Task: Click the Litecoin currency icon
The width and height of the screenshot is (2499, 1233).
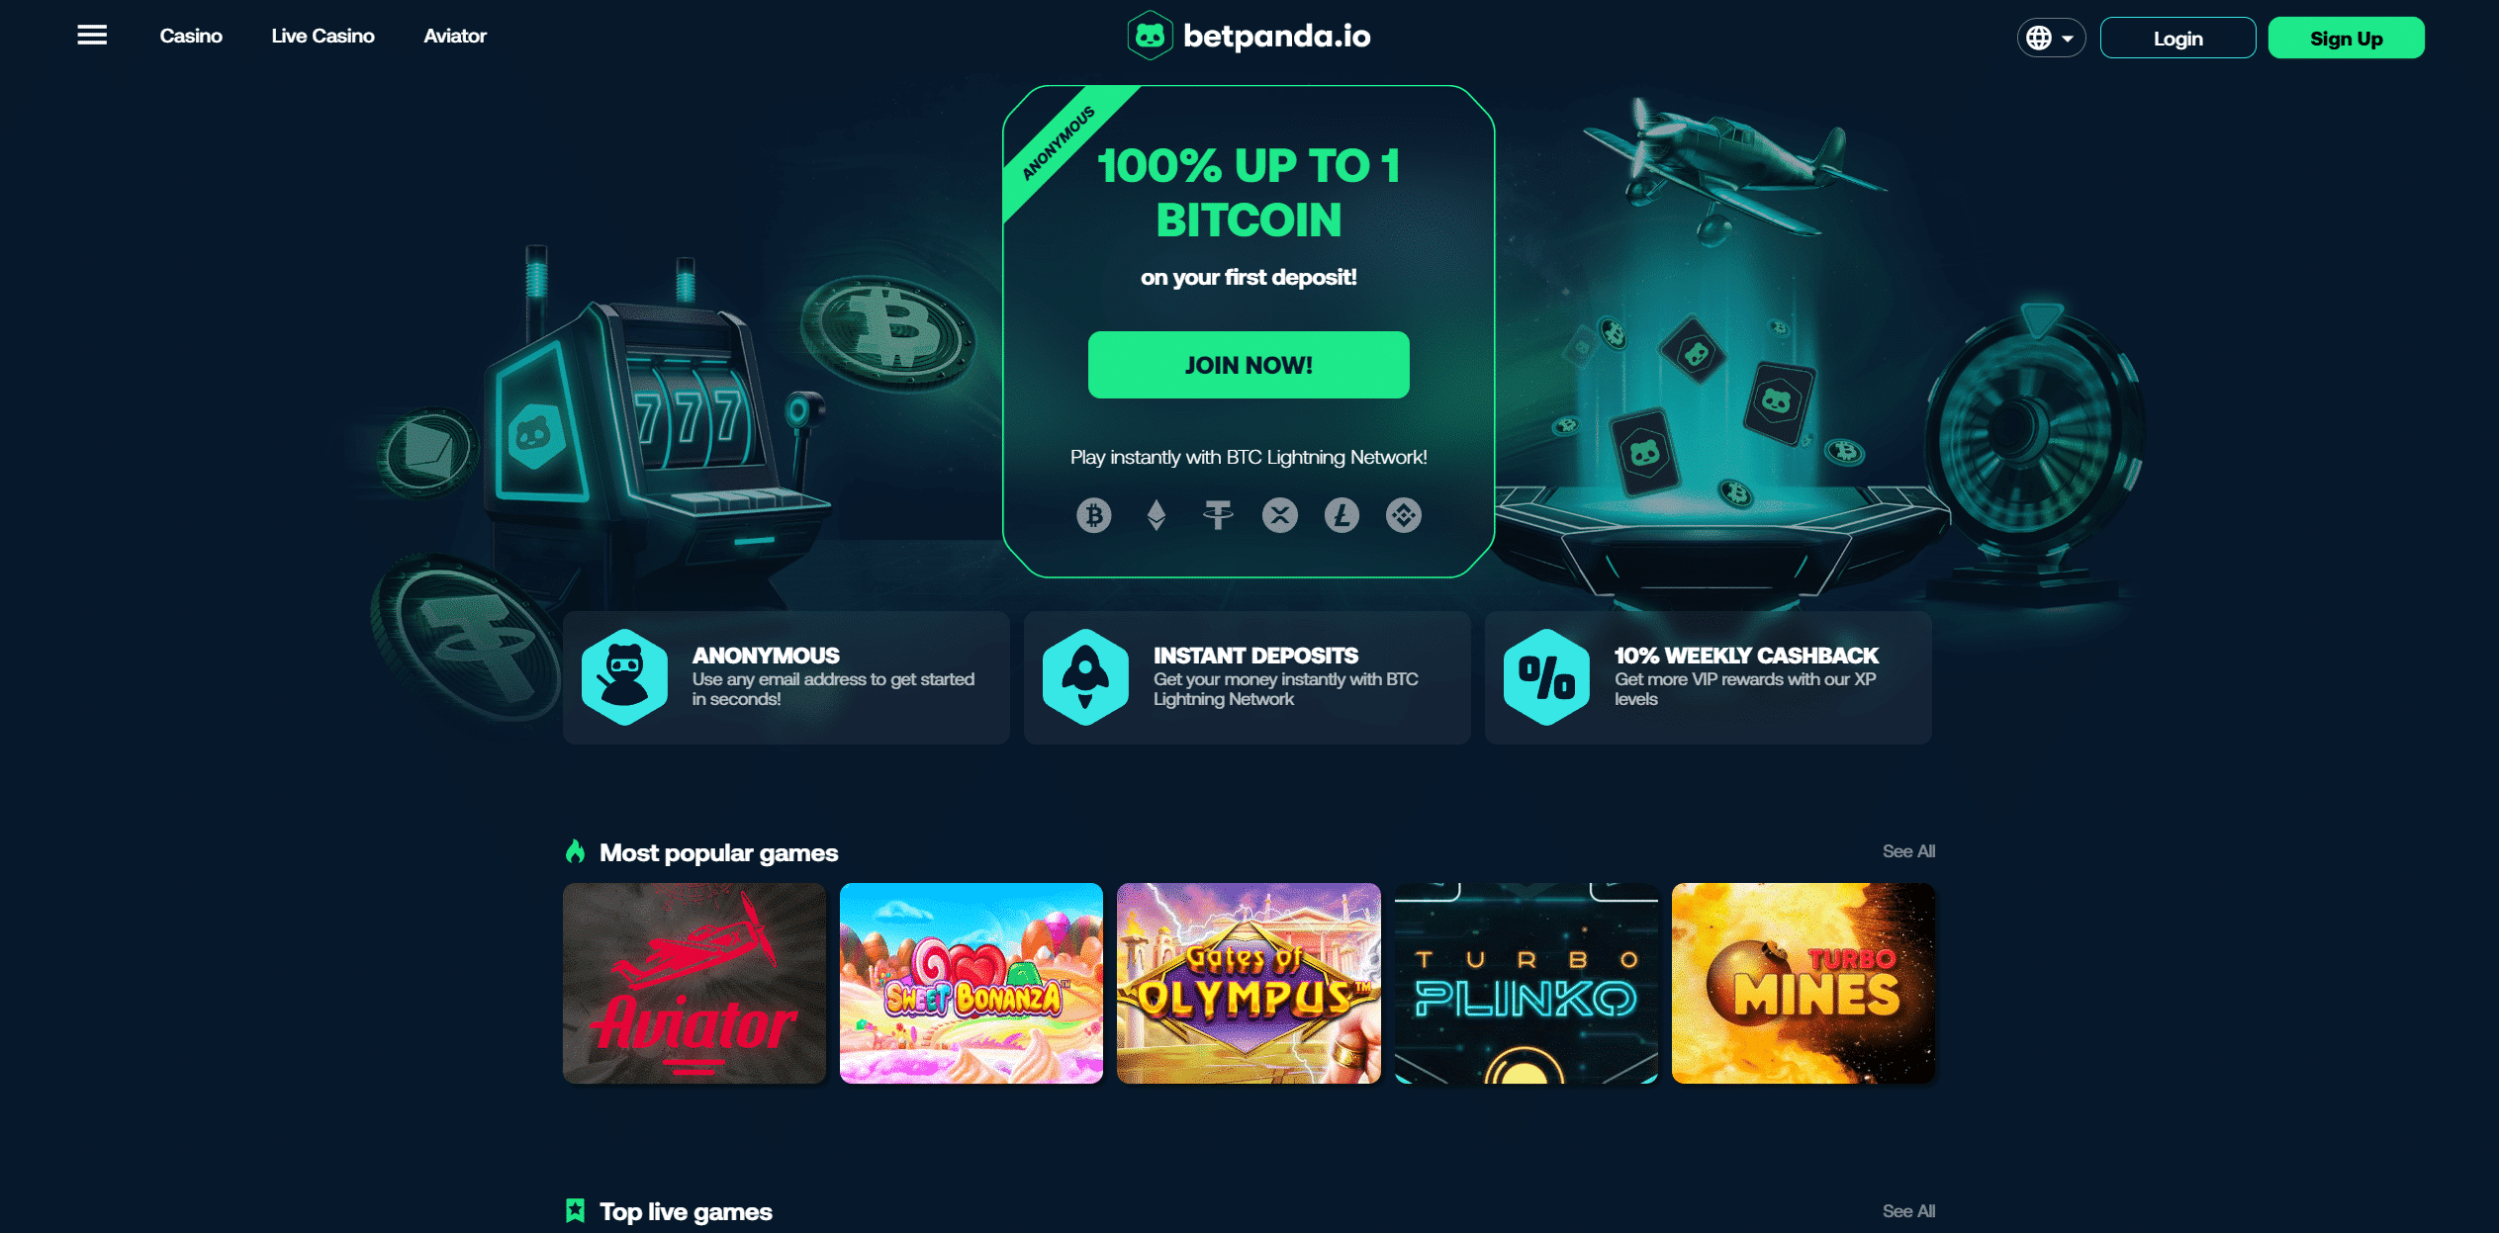Action: click(1342, 515)
